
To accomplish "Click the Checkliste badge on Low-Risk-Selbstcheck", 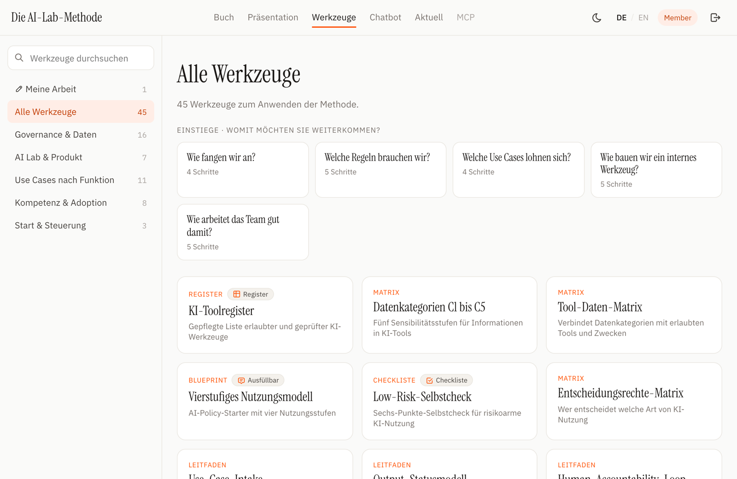I will (x=446, y=380).
